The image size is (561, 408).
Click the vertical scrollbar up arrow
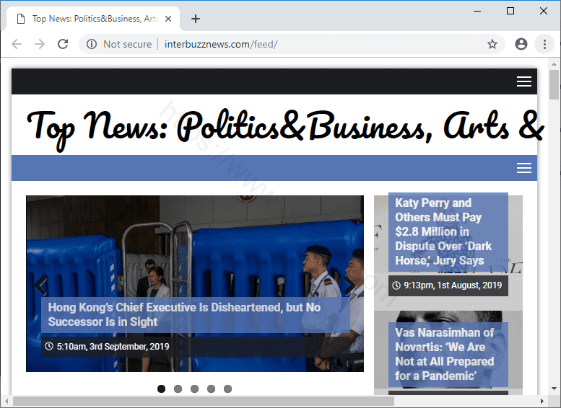click(555, 64)
